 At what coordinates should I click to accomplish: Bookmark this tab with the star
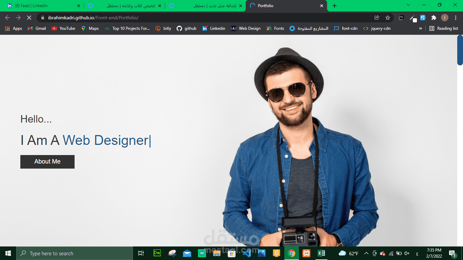(x=388, y=18)
